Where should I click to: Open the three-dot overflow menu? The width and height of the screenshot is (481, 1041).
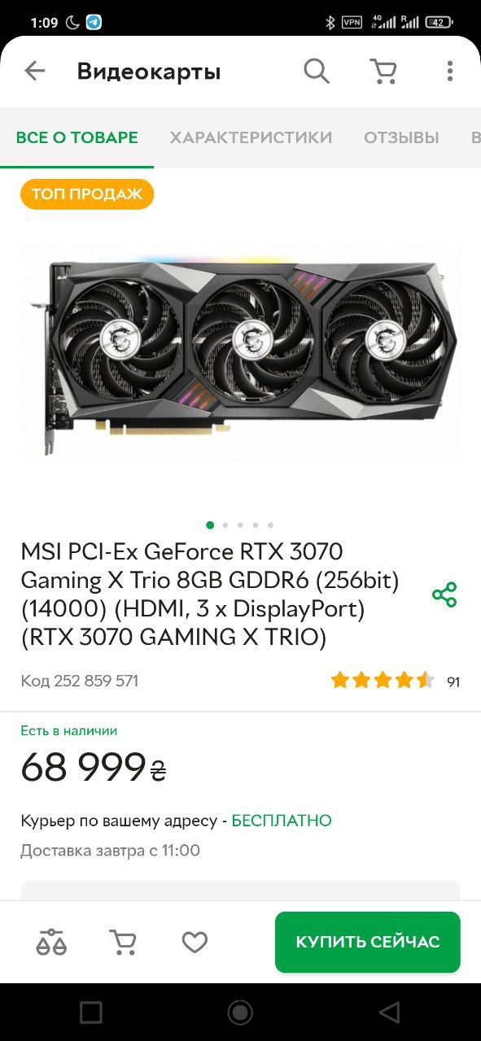tap(449, 72)
